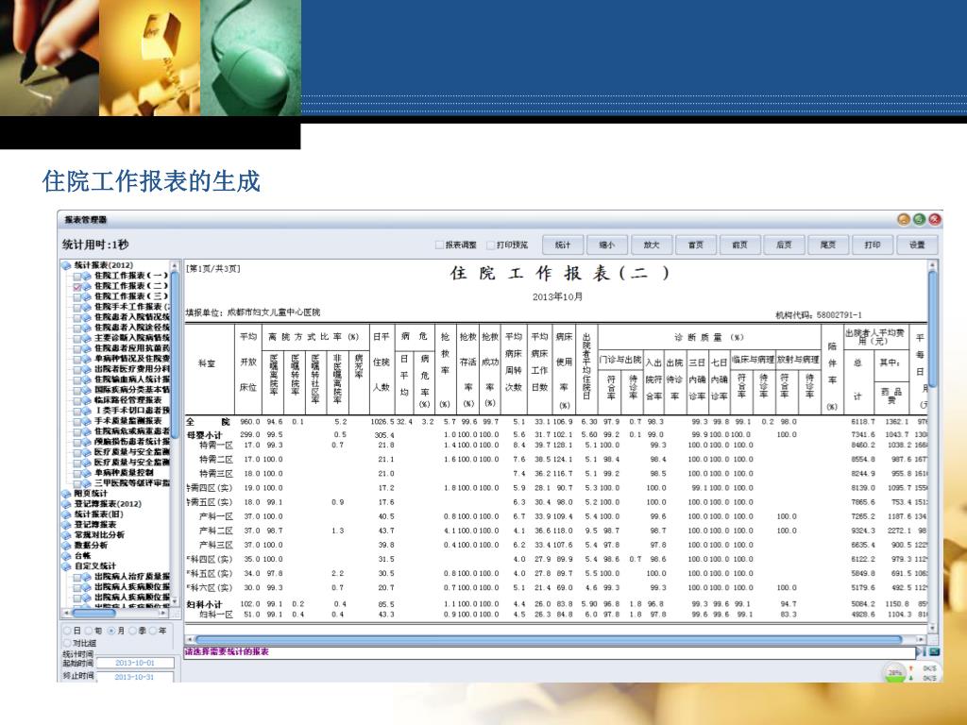This screenshot has height=725, width=967.
Task: Collapse the 自定义统计 tree node
Action: click(x=66, y=566)
